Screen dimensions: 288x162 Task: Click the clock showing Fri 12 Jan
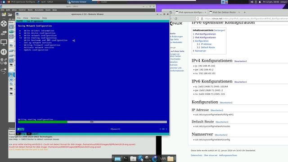point(271,2)
